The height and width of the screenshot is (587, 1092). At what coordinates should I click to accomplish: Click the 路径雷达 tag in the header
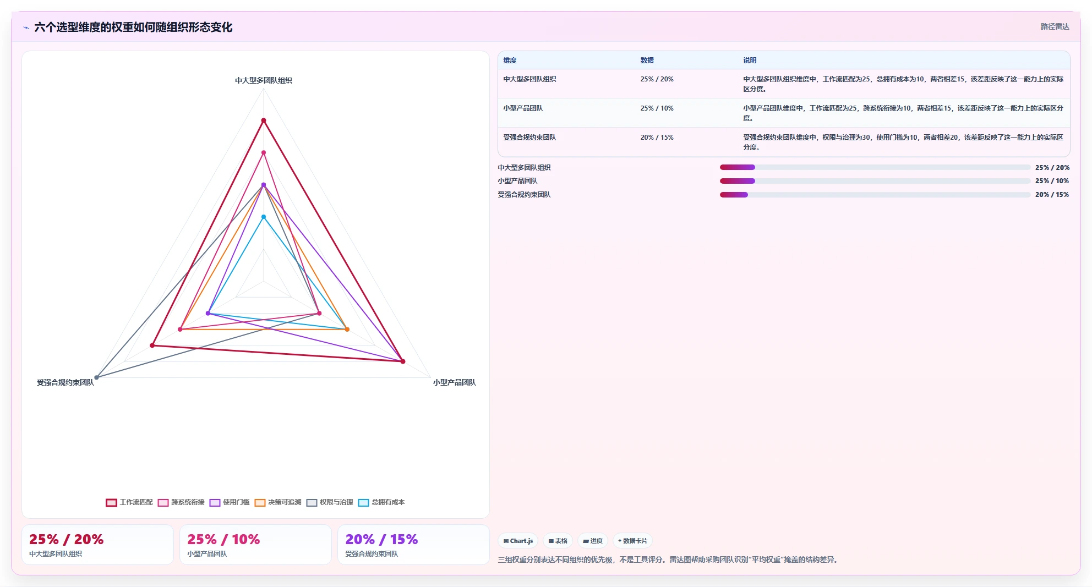tap(1055, 26)
